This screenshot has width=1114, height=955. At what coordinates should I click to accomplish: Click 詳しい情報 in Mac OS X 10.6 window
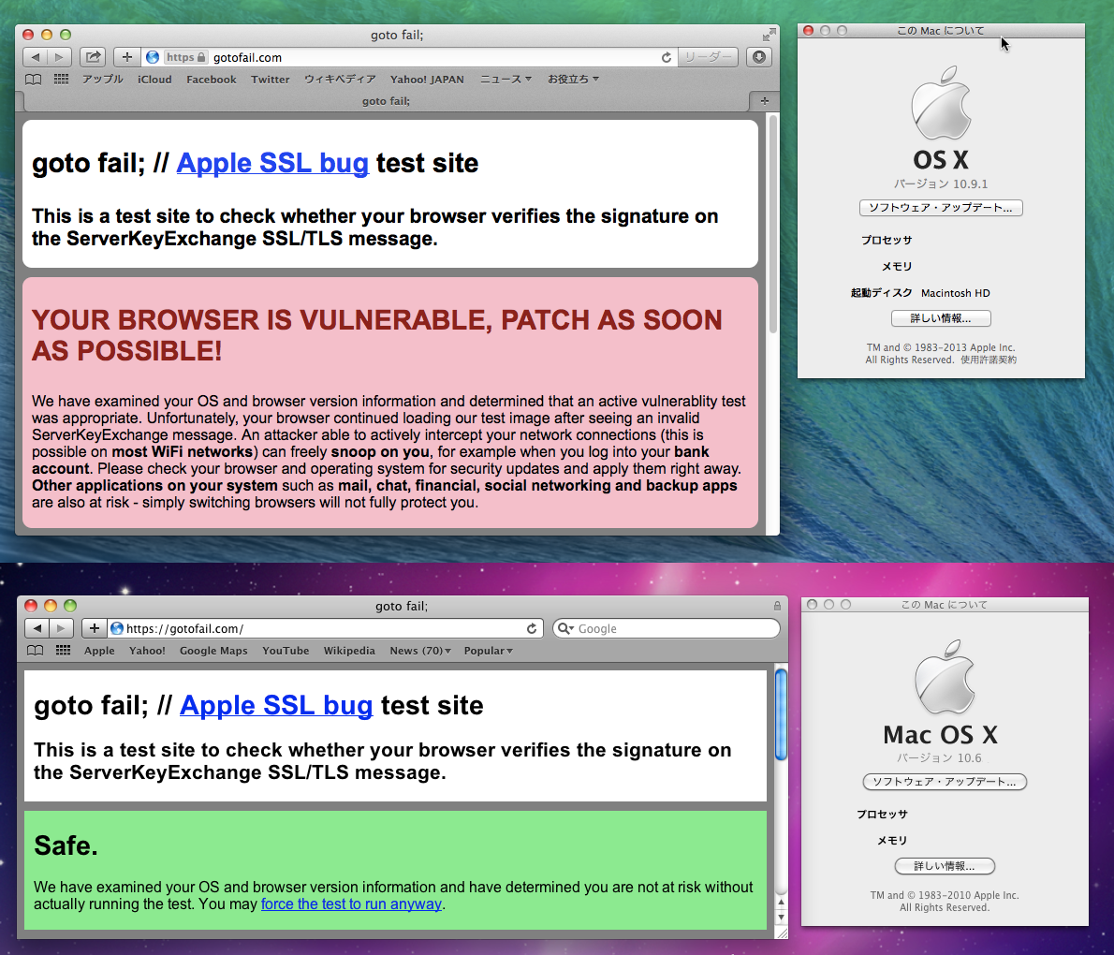945,866
